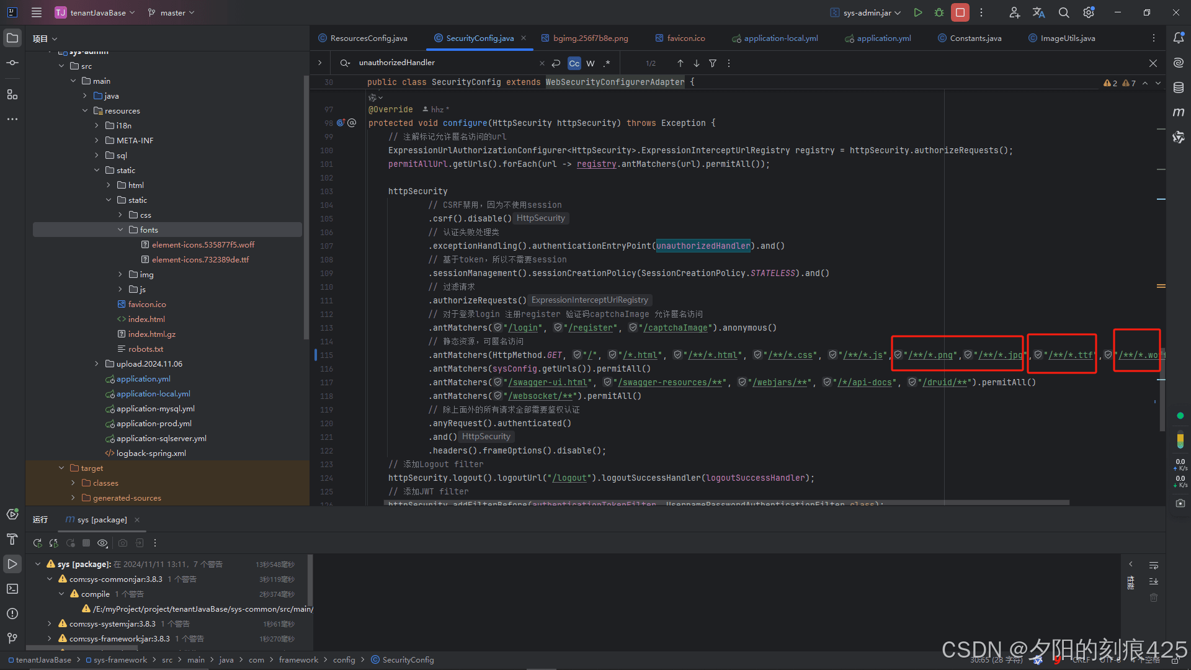
Task: Stop the running sys-admin.jar process
Action: coord(960,12)
